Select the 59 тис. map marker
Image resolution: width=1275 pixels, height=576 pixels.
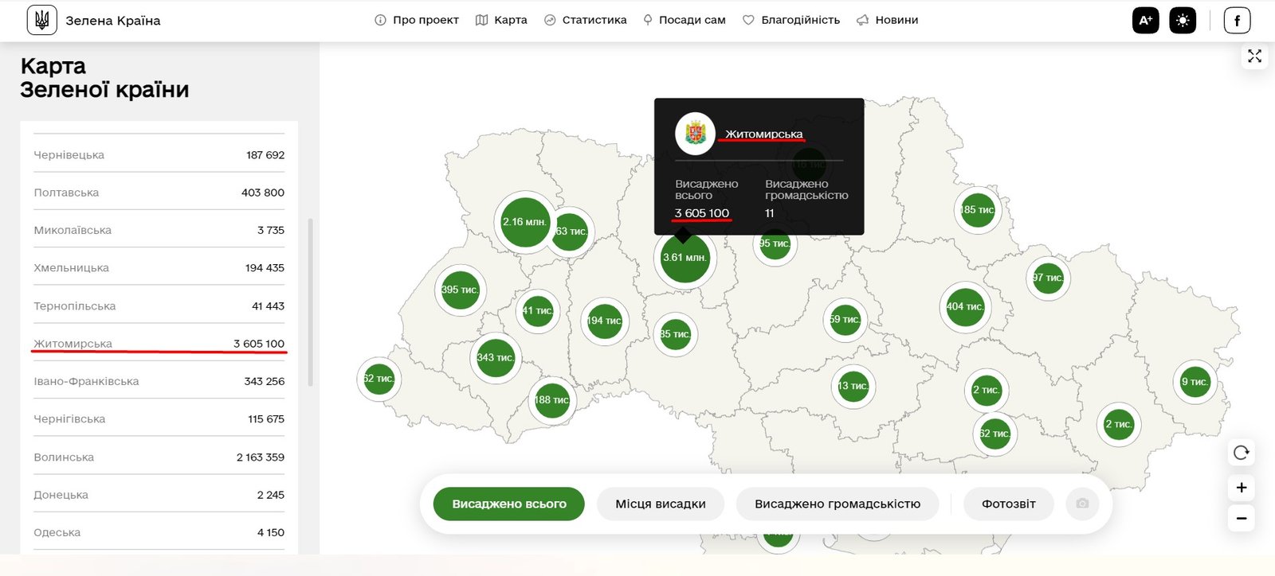pyautogui.click(x=845, y=320)
